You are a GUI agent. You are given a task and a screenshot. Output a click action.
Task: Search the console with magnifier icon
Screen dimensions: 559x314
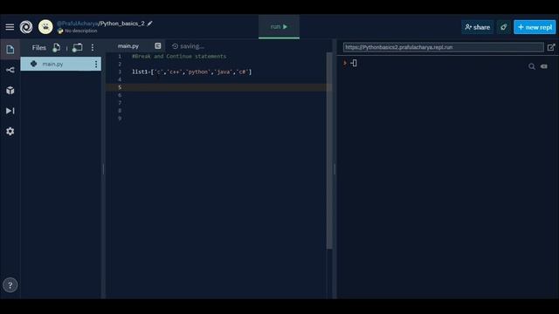(532, 66)
